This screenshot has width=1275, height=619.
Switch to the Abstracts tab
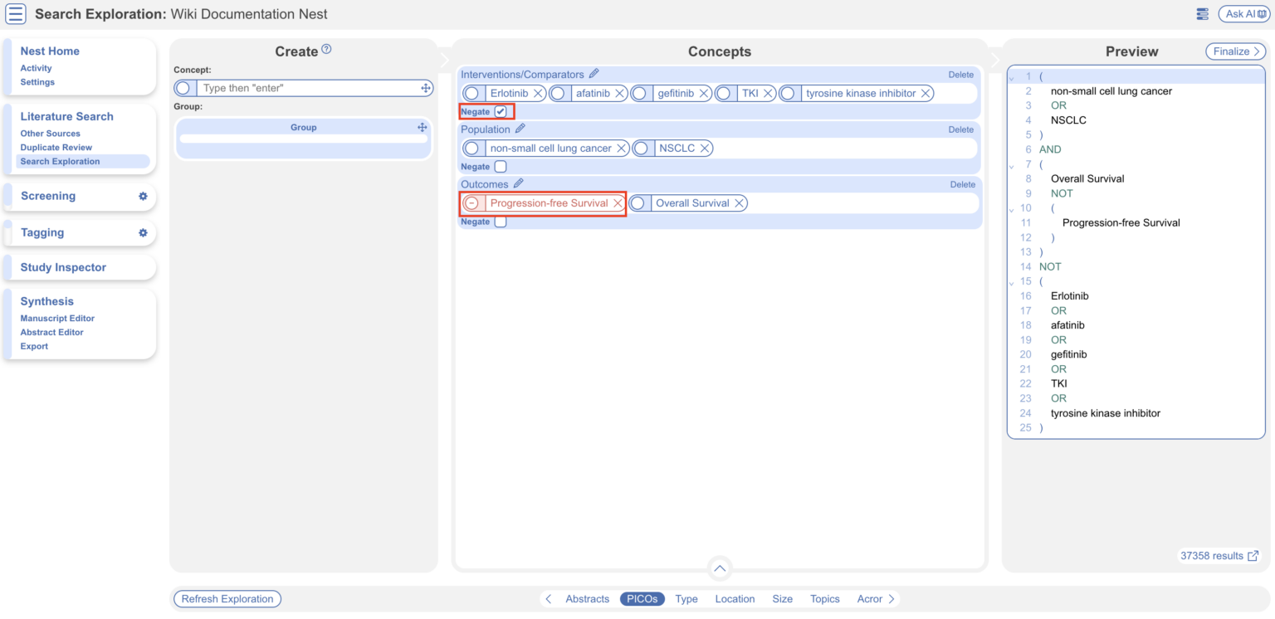(587, 598)
